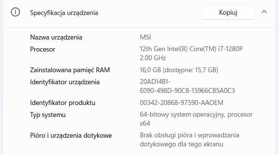Click the 64-bitowy system operacyjny value

point(196,115)
